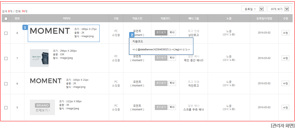Check the select-all checkbox in table header
Image resolution: width=295 pixels, height=128 pixels.
click(x=6, y=19)
